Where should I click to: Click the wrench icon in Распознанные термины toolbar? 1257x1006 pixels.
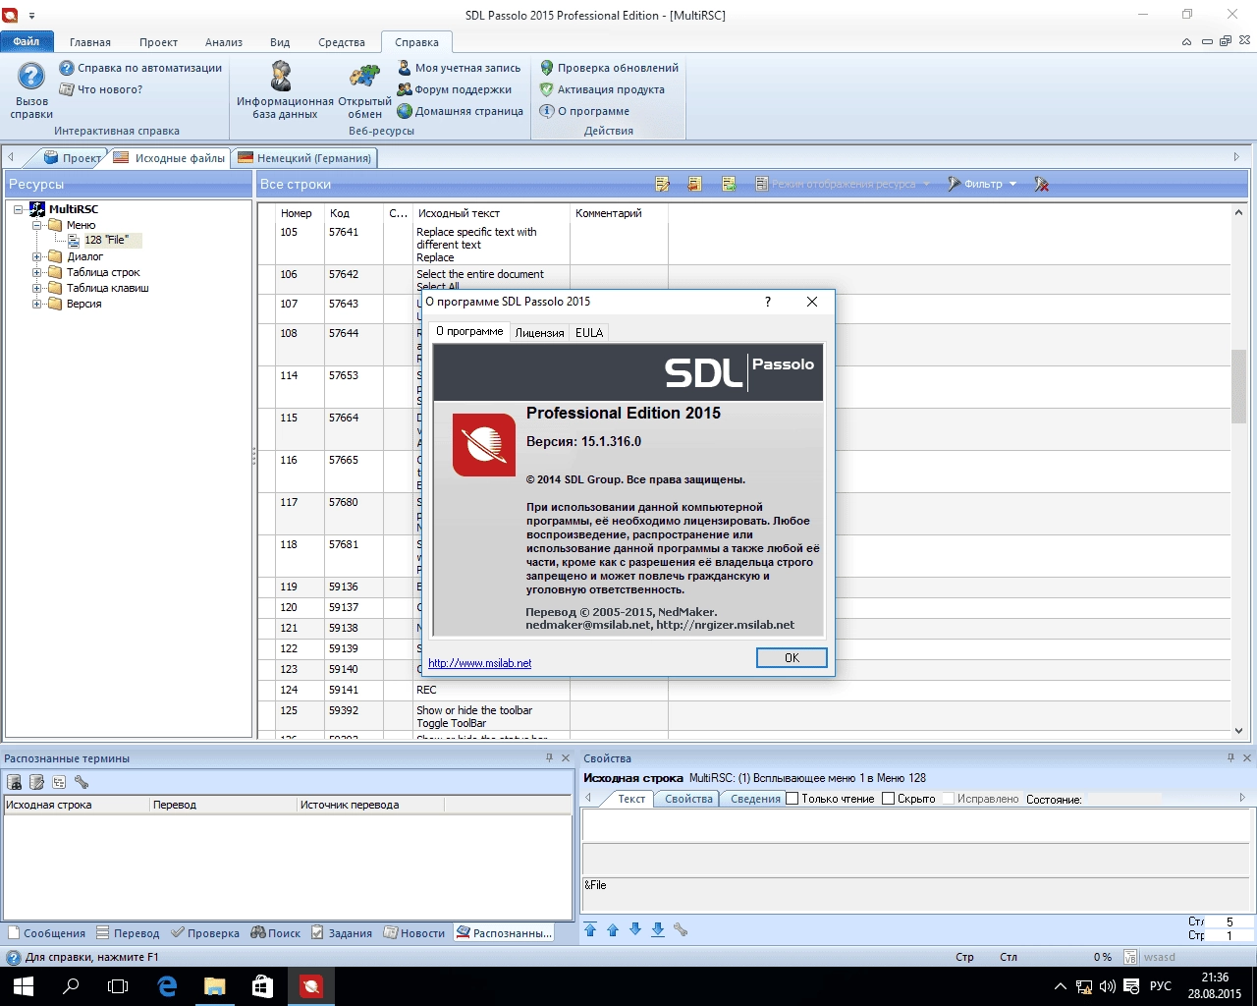(x=82, y=782)
